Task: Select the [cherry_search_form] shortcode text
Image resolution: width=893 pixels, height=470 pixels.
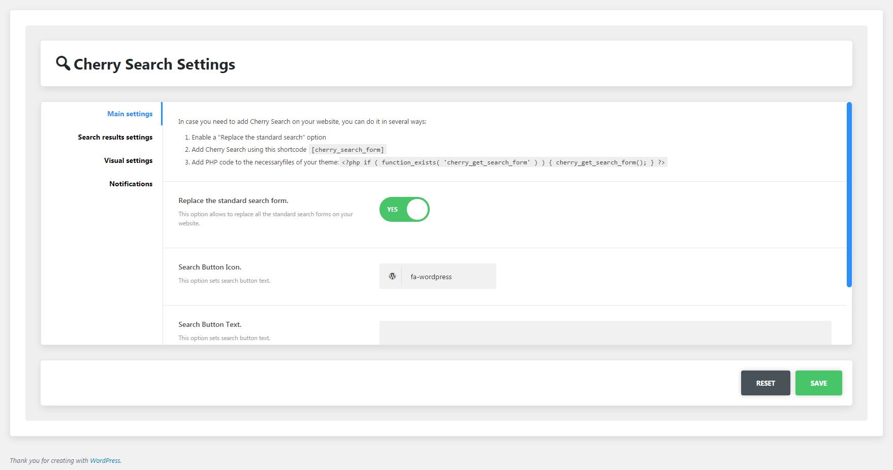Action: point(347,149)
